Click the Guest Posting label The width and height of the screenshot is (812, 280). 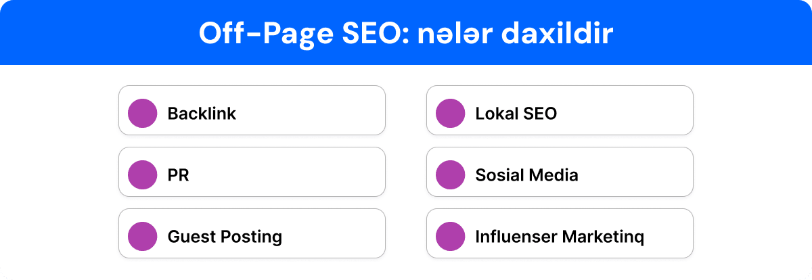click(225, 237)
